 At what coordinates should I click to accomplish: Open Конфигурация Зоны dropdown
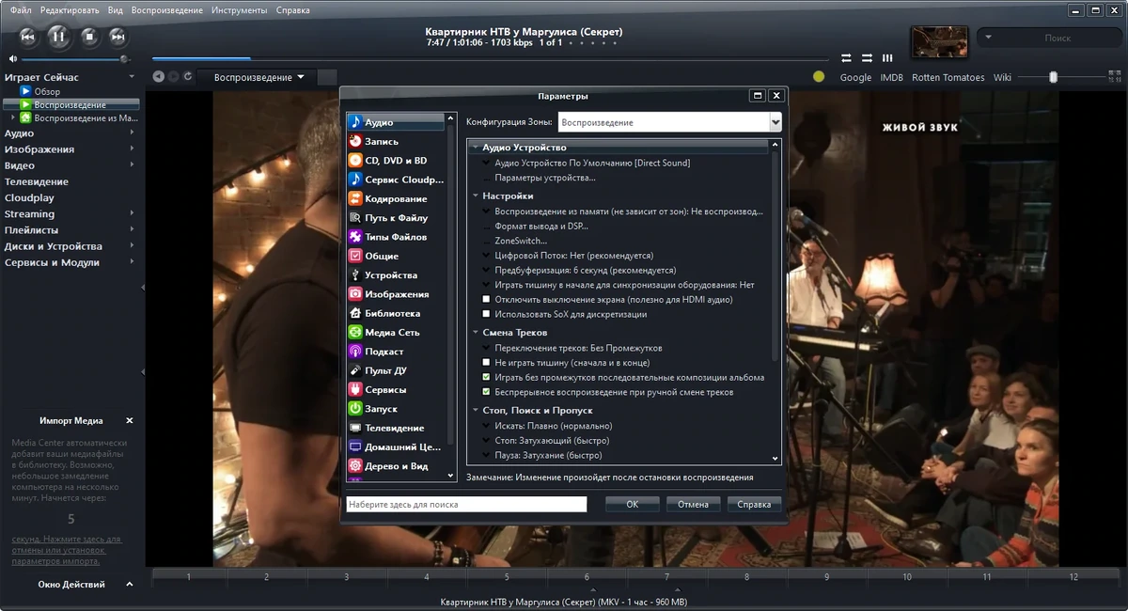(775, 122)
